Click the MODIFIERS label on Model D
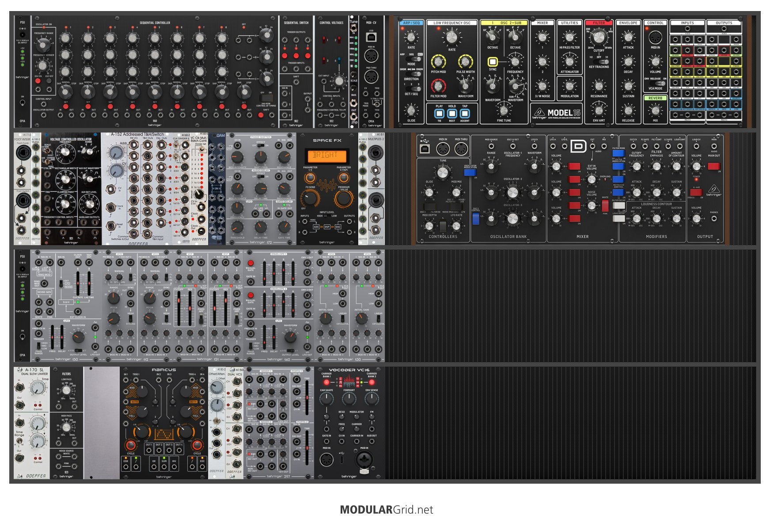This screenshot has height=519, width=774. point(656,237)
